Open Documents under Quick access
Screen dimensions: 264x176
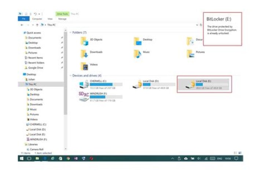coord(35,38)
